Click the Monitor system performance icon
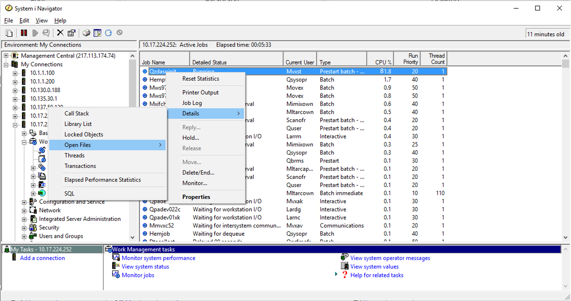This screenshot has height=301, width=571. (x=116, y=258)
